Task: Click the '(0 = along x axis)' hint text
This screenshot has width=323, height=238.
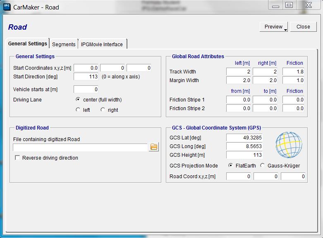Action: (x=121, y=77)
